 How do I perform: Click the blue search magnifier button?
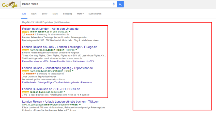[x=120, y=4]
